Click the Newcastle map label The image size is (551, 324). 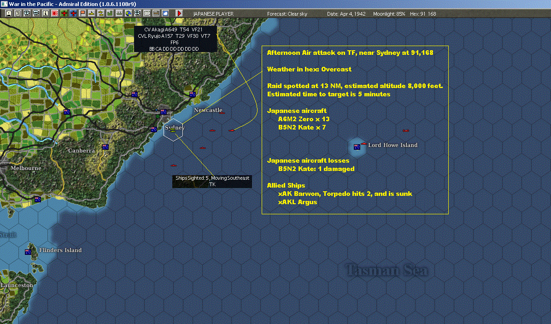coord(208,110)
